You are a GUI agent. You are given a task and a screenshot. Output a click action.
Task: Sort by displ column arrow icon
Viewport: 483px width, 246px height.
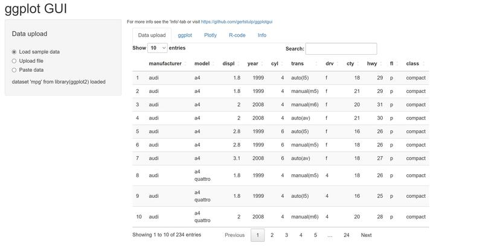[238, 64]
